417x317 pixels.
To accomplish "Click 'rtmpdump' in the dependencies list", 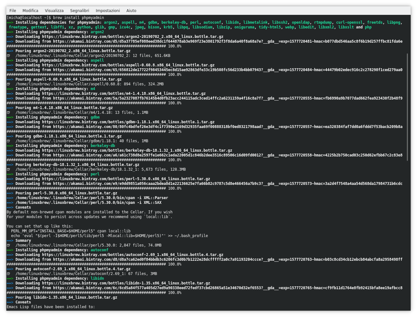I will pyautogui.click(x=323, y=22).
